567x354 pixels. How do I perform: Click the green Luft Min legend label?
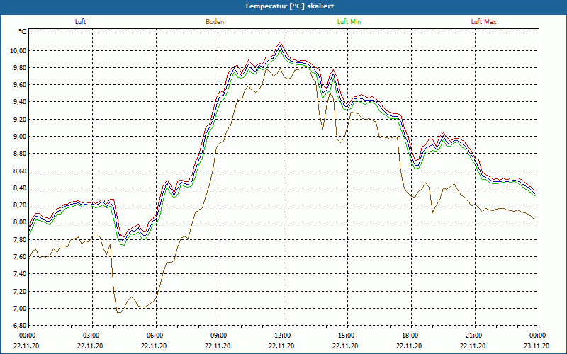pos(349,22)
